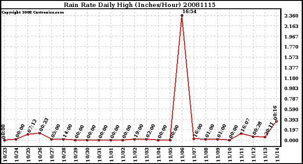Click the peak data point labeled 16:54
Image resolution: width=303 pixels, height=164 pixels.
[x=182, y=16]
